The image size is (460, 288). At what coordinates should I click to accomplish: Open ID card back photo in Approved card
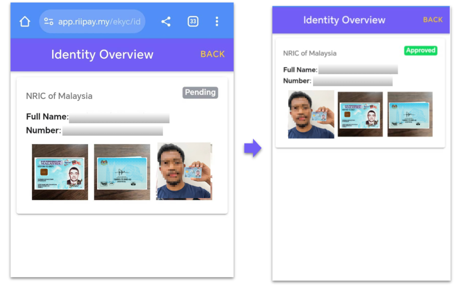coord(410,114)
